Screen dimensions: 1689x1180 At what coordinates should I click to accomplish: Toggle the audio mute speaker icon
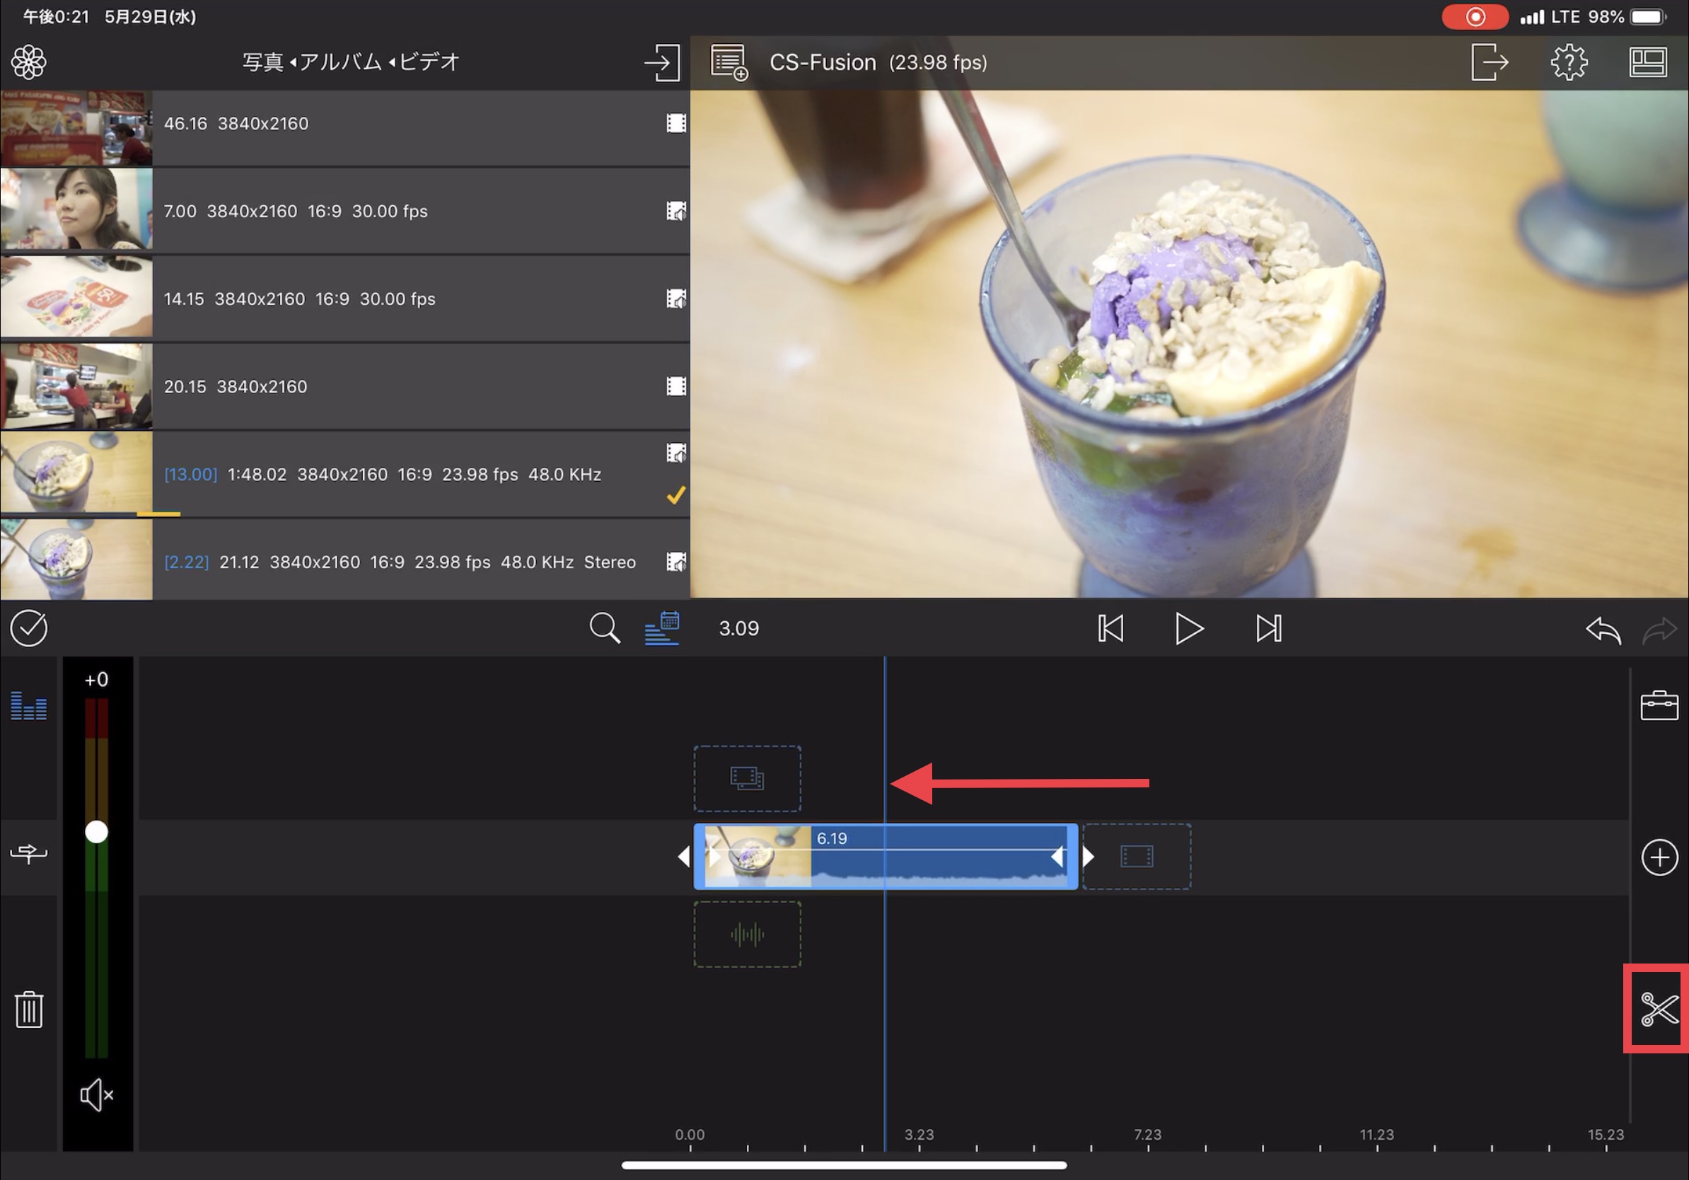pyautogui.click(x=96, y=1095)
